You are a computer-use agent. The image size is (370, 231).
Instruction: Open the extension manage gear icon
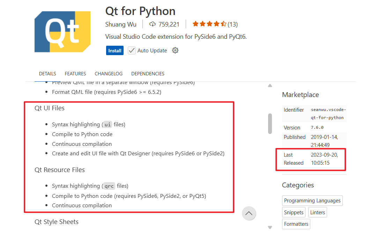point(175,50)
